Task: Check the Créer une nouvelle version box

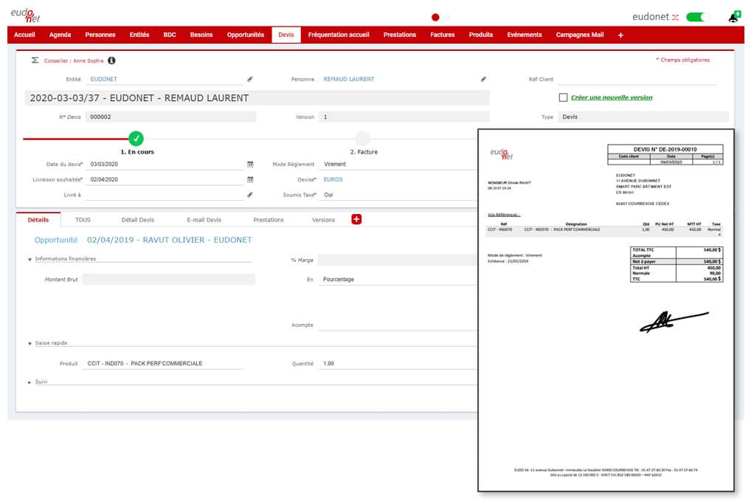Action: coord(563,97)
